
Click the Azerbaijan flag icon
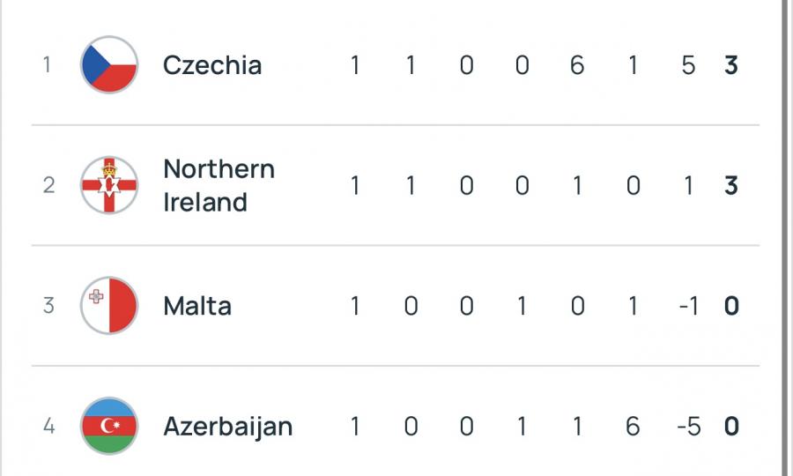109,427
